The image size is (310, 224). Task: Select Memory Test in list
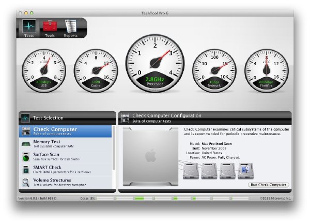[x=66, y=144]
